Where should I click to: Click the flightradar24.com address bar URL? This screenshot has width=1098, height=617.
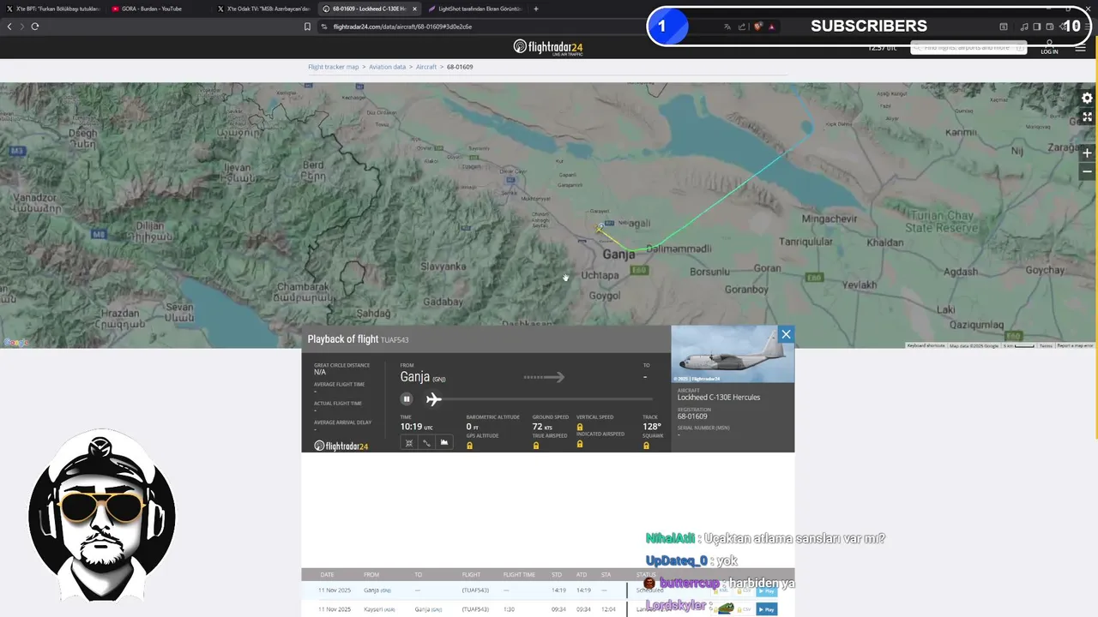coord(402,27)
